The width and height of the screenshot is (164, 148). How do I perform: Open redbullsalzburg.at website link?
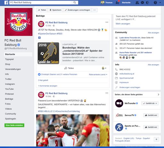[127, 74]
